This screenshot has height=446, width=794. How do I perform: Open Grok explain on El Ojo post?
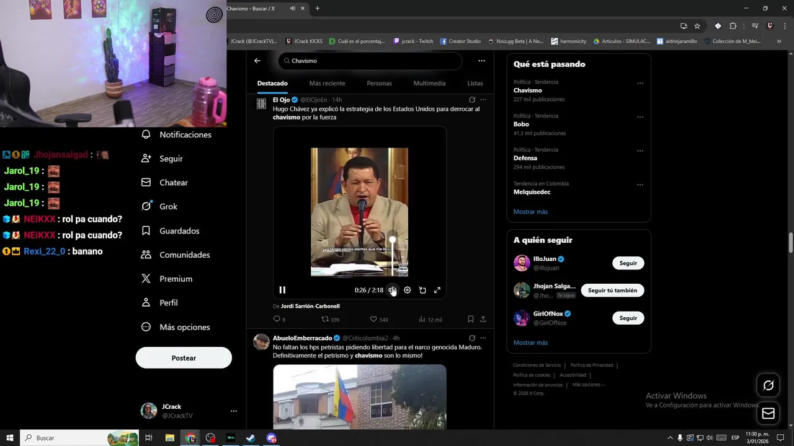[472, 100]
